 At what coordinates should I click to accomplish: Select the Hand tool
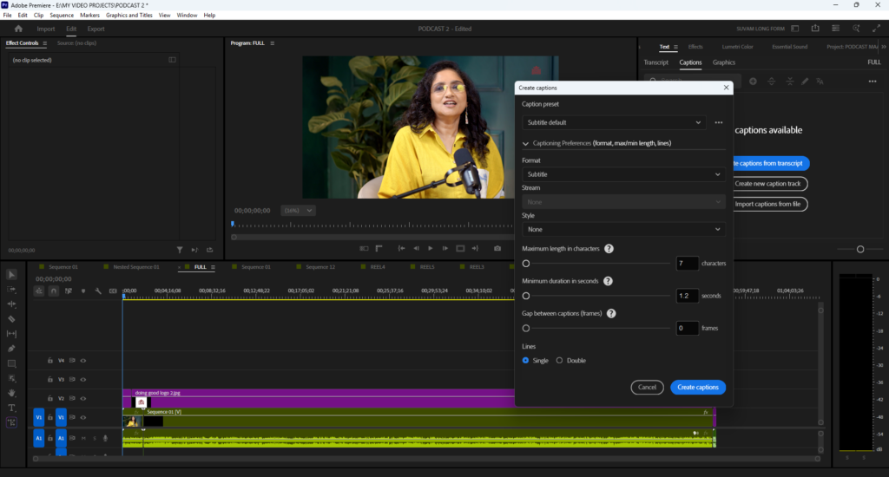coord(11,393)
